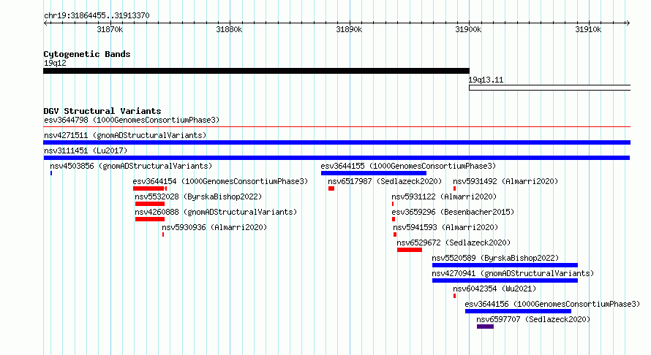Click the nsv6517987 Sedlazeck2020 label

(385, 181)
